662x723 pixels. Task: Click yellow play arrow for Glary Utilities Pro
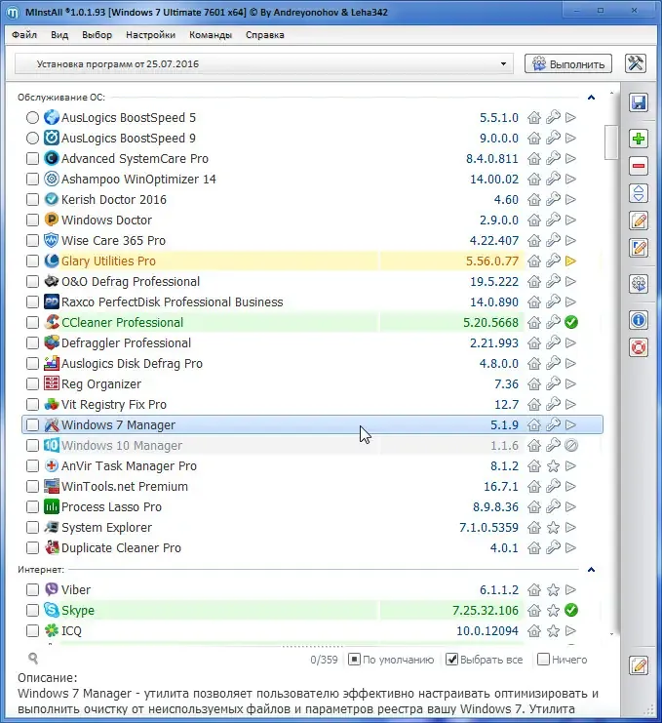tap(570, 261)
